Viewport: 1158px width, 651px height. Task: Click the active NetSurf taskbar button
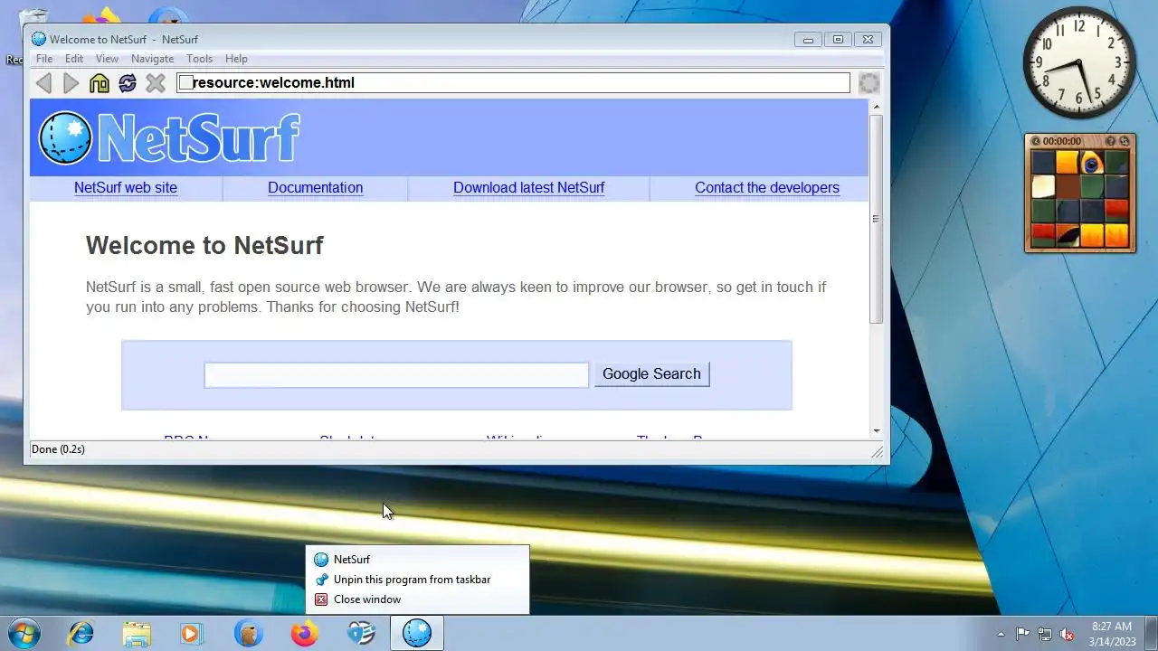(x=417, y=633)
